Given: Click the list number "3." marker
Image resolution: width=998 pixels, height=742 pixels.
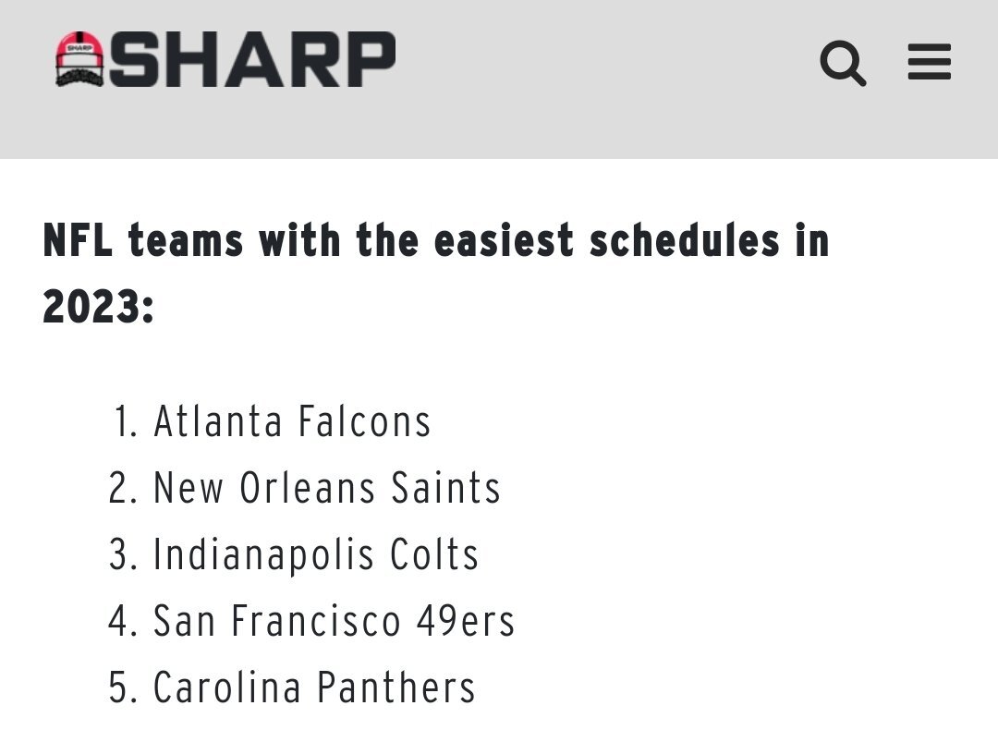Looking at the screenshot, I should [x=123, y=554].
